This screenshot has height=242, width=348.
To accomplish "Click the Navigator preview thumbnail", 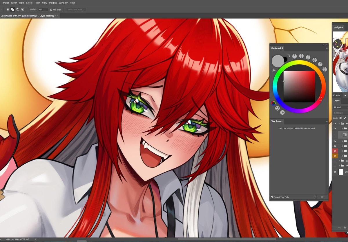I will [x=340, y=62].
